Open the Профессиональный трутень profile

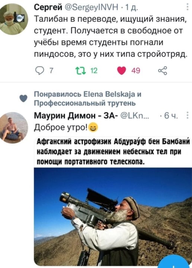(85, 103)
